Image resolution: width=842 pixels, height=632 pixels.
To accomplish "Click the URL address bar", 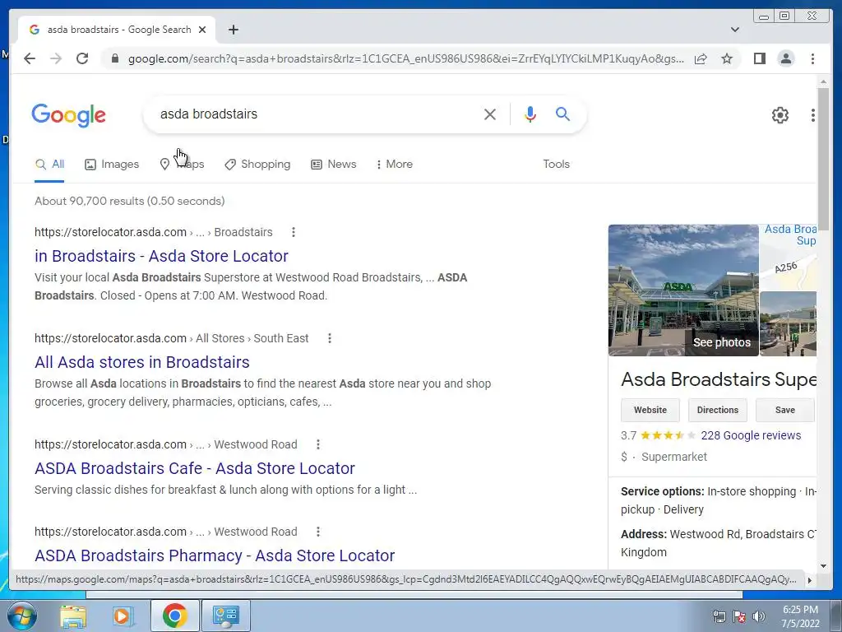I will click(405, 58).
